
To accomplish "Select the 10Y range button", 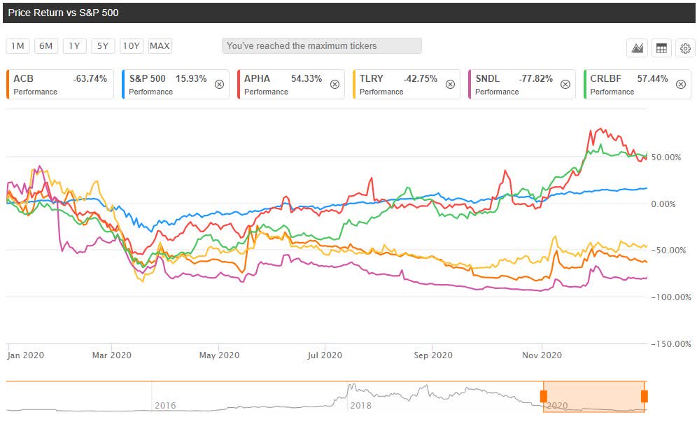I will 131,46.
